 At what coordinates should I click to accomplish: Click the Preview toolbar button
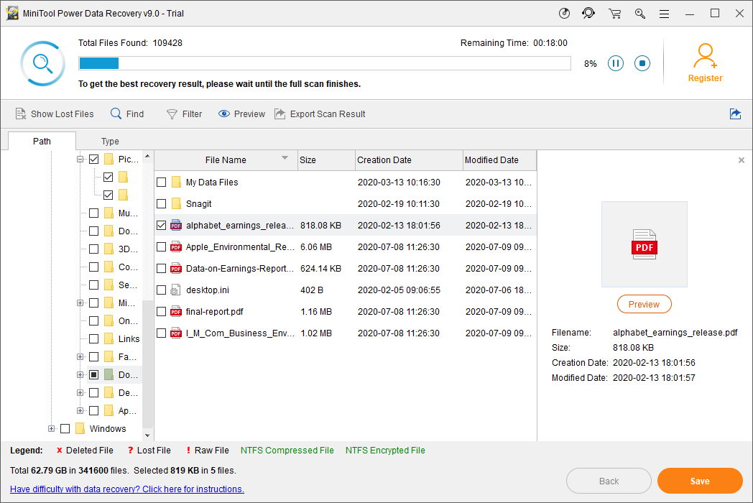[241, 114]
